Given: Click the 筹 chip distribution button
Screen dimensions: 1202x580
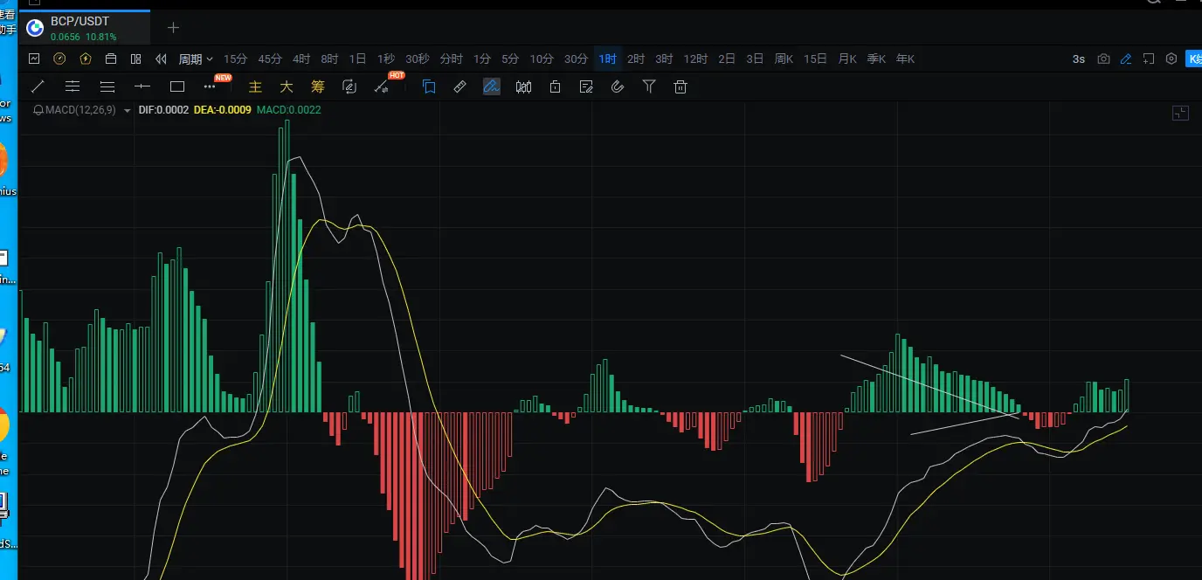Looking at the screenshot, I should [318, 86].
